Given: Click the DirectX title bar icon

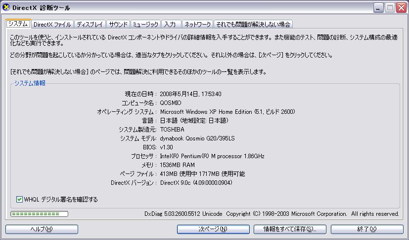Looking at the screenshot, I should tap(6, 7).
